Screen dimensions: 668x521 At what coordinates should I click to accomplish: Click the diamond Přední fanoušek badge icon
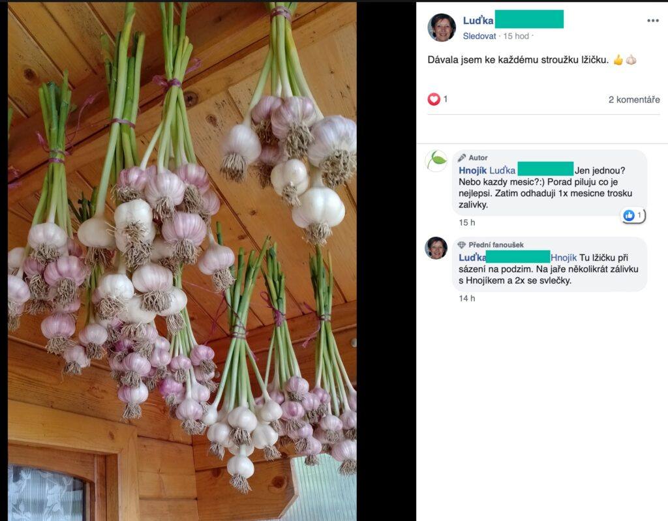[x=462, y=245]
